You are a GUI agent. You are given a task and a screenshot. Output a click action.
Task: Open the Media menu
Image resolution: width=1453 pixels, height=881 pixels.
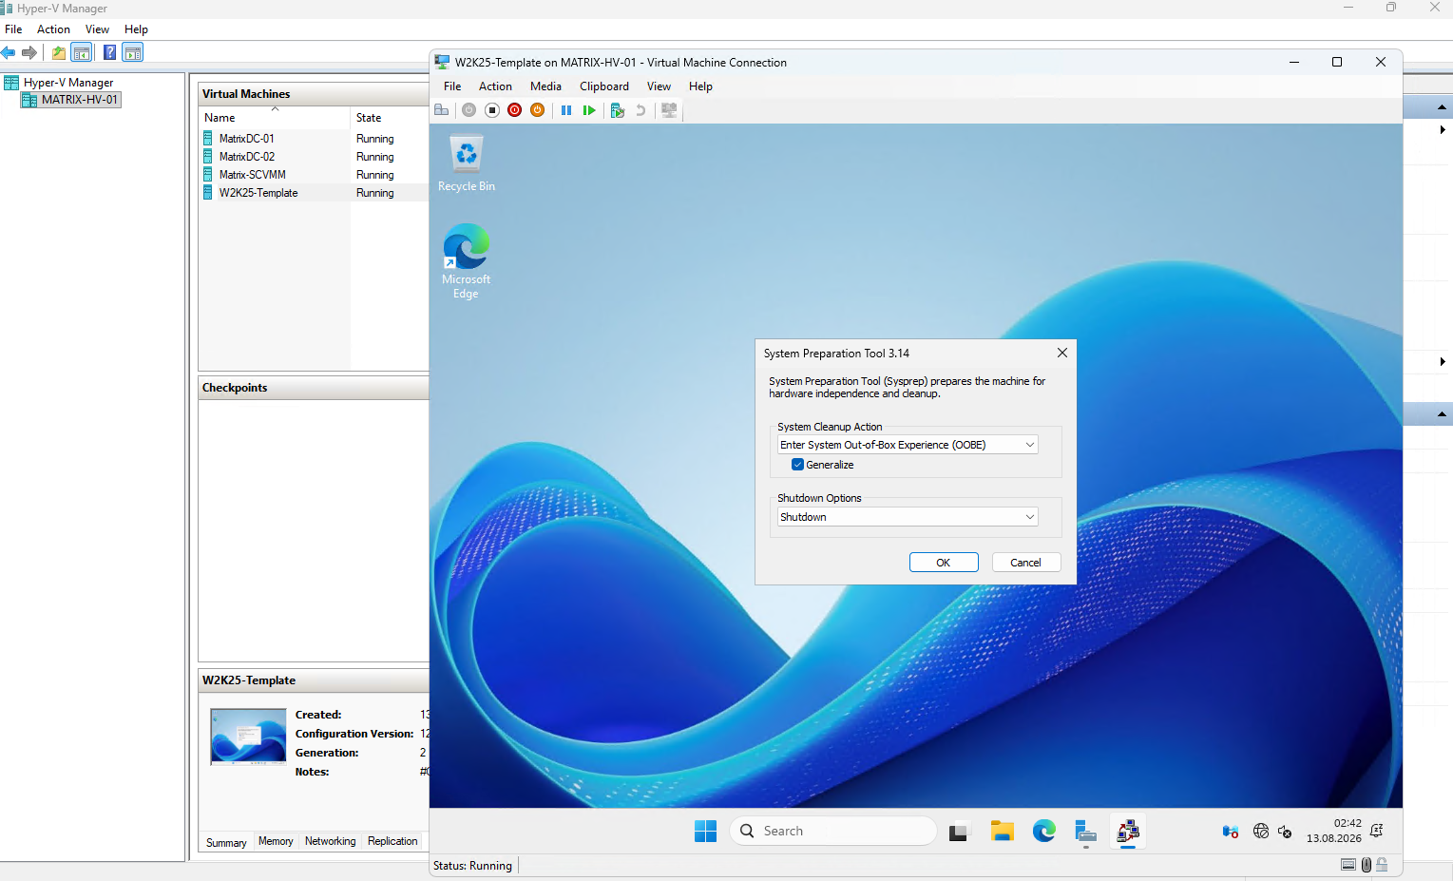coord(545,86)
